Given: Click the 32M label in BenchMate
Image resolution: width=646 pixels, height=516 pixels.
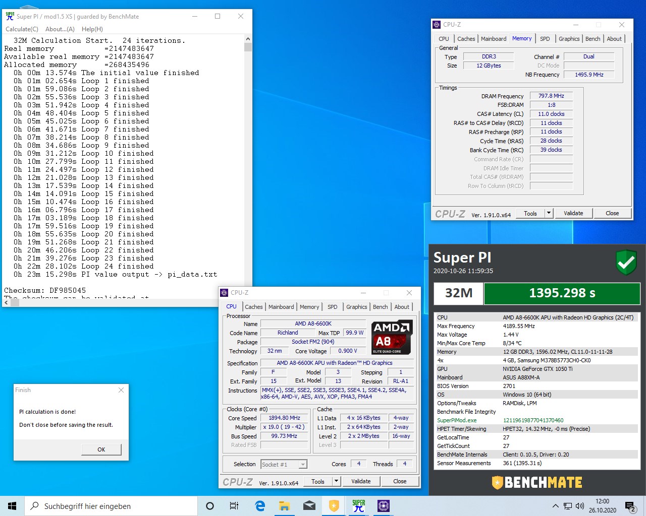Looking at the screenshot, I should (x=459, y=293).
